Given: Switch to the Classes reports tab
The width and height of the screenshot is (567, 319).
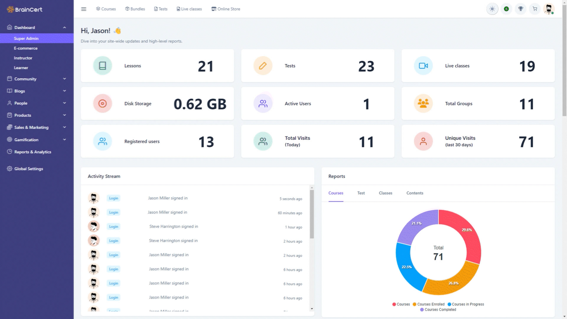Looking at the screenshot, I should pos(385,193).
